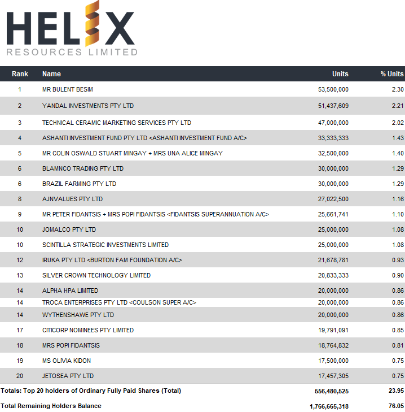Select percentage value 1.10
405x412 pixels.
398,214
